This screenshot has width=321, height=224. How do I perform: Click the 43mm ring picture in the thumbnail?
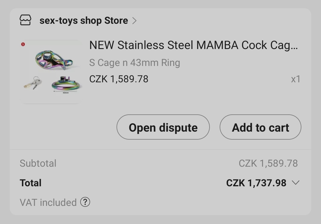[66, 84]
